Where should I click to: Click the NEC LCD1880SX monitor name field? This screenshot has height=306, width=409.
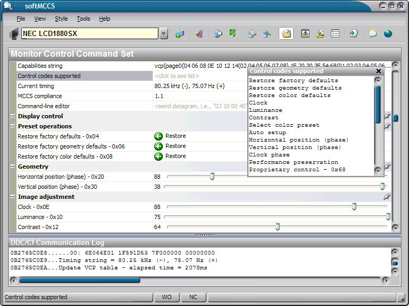pyautogui.click(x=90, y=33)
